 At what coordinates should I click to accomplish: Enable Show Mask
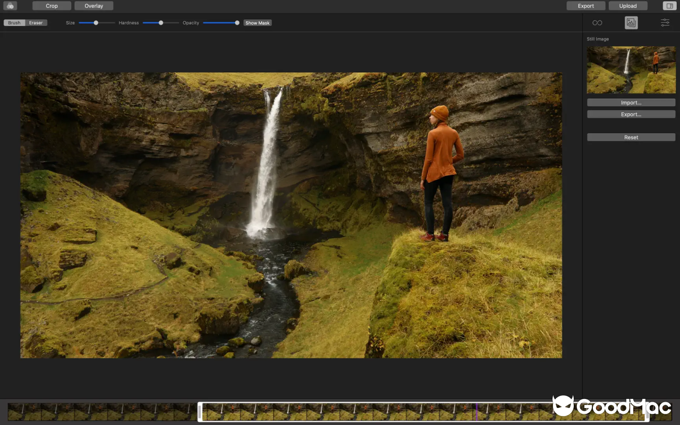[257, 22]
